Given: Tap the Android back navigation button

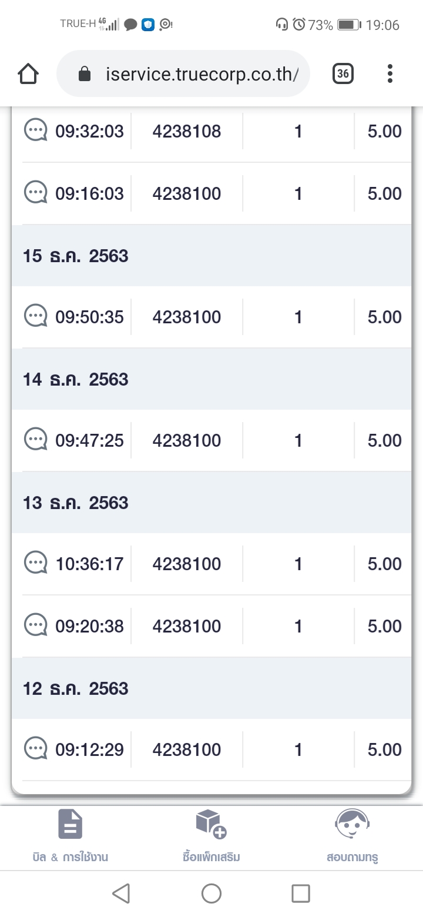Looking at the screenshot, I should [x=121, y=893].
